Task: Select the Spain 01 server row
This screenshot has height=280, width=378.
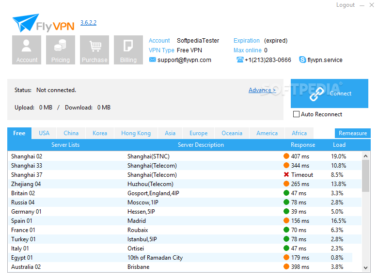Action: tap(185, 220)
